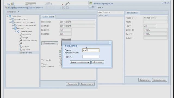Click the Скрипт field in Telnet конфигурация
This screenshot has width=174, height=98.
[x=156, y=38]
